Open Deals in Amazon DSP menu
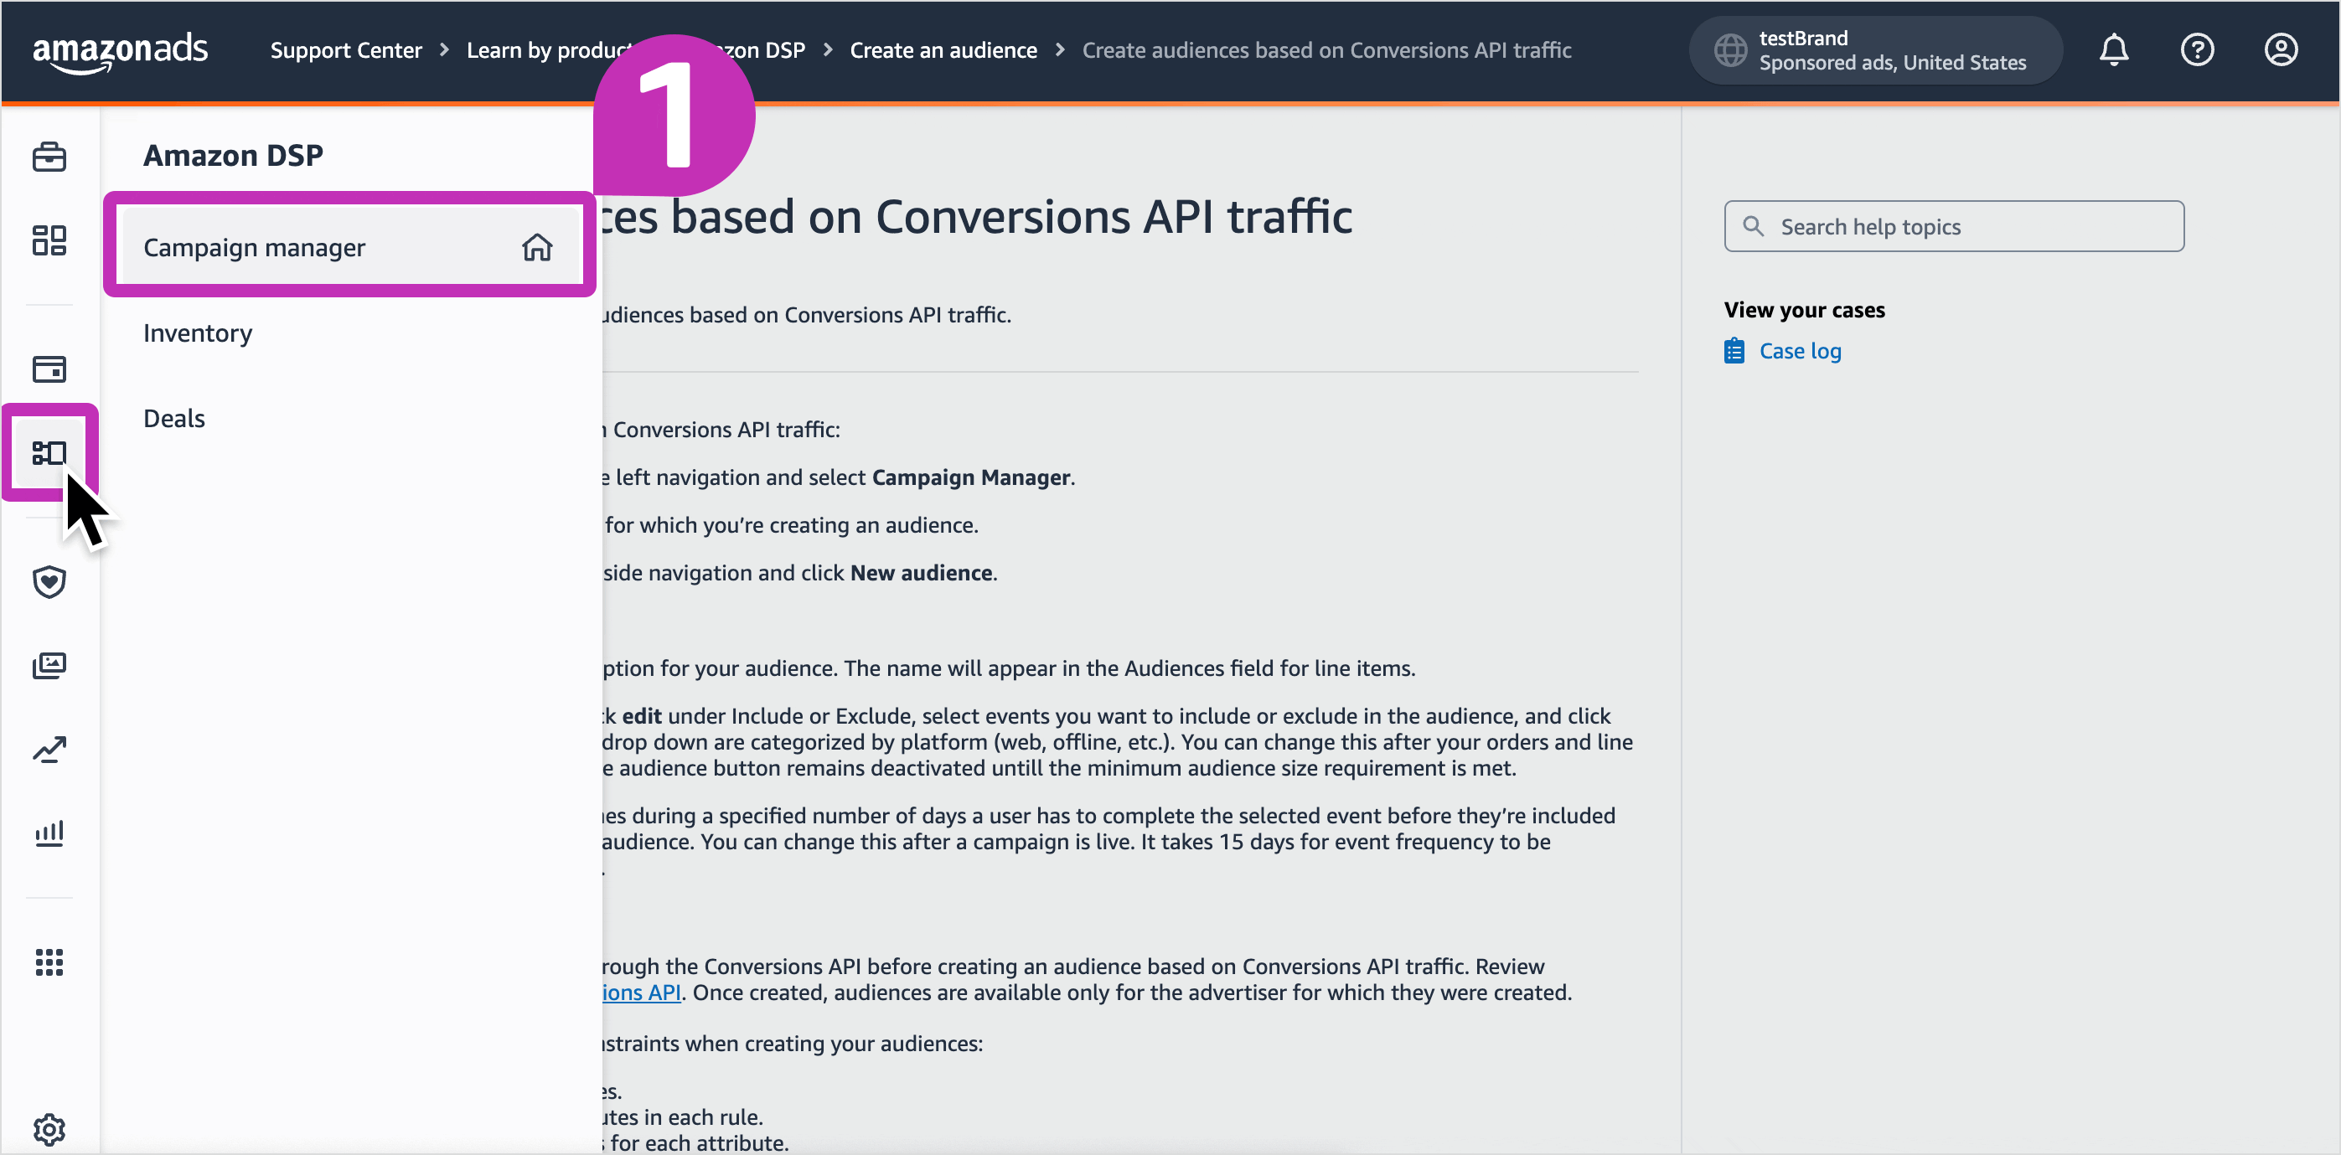Image resolution: width=2341 pixels, height=1155 pixels. pos(174,418)
